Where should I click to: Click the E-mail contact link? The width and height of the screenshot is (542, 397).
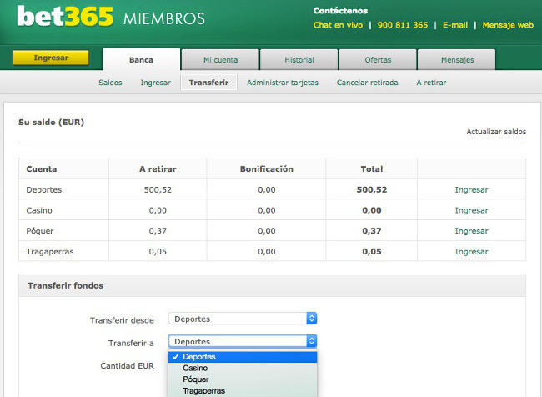(x=455, y=25)
